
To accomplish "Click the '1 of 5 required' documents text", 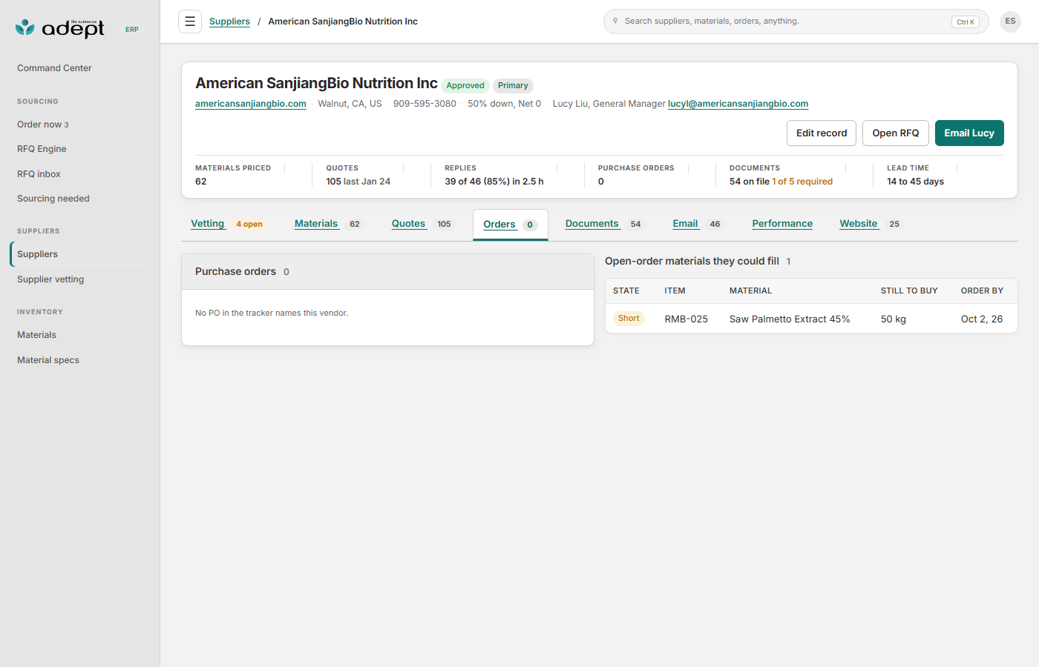I will pyautogui.click(x=802, y=182).
